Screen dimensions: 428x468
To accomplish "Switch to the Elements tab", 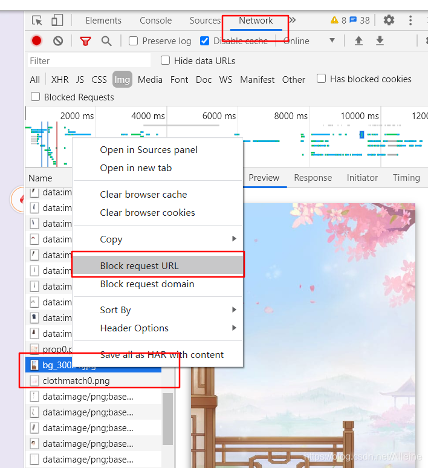I will [x=103, y=21].
